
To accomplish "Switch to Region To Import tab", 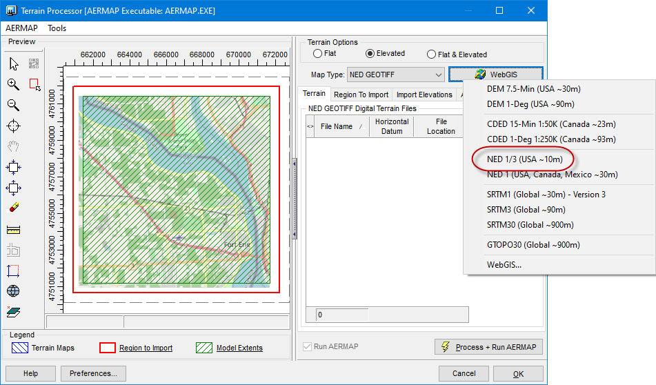I will [x=361, y=95].
